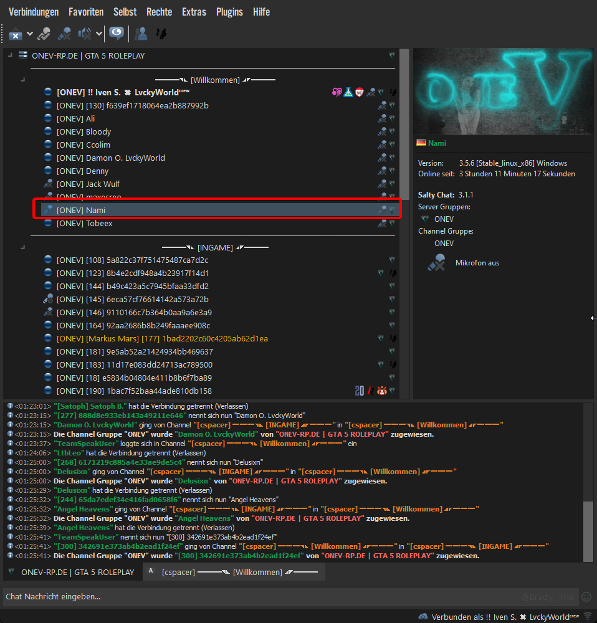This screenshot has width=597, height=623.
Task: Click the away status icon in toolbar
Action: tap(16, 34)
